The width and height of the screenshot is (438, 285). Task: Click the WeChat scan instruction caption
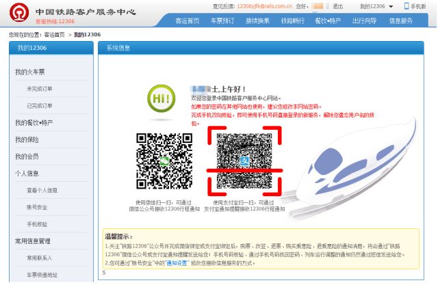point(164,206)
